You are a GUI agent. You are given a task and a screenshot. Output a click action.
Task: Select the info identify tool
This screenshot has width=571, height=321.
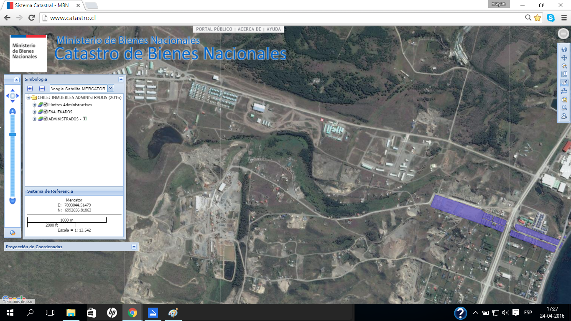[564, 83]
